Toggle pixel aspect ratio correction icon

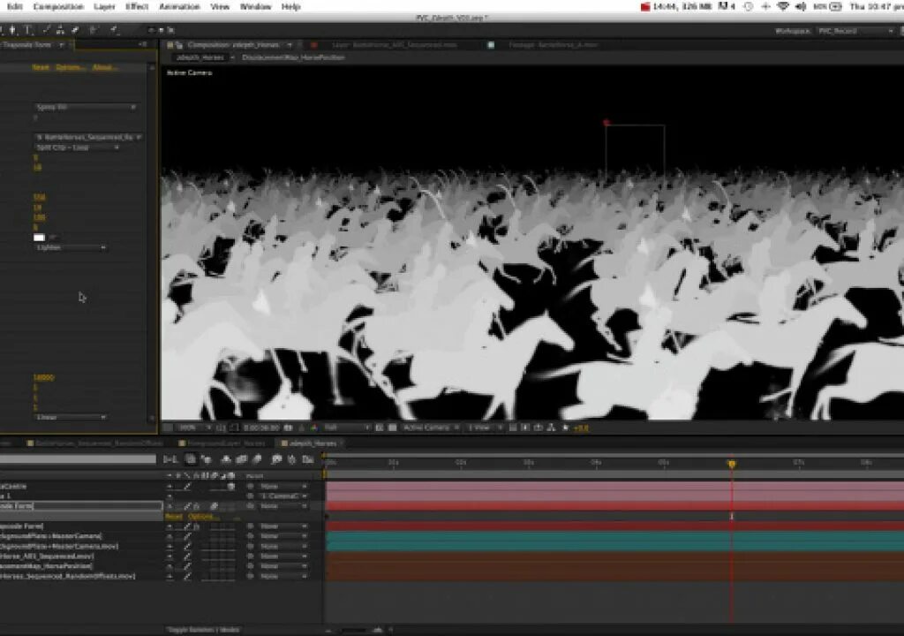point(513,428)
